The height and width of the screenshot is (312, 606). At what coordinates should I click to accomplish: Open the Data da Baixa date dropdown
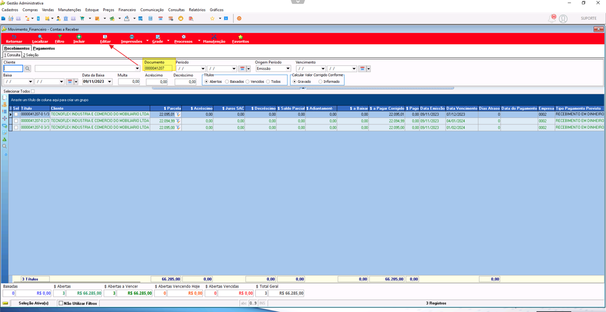click(110, 82)
